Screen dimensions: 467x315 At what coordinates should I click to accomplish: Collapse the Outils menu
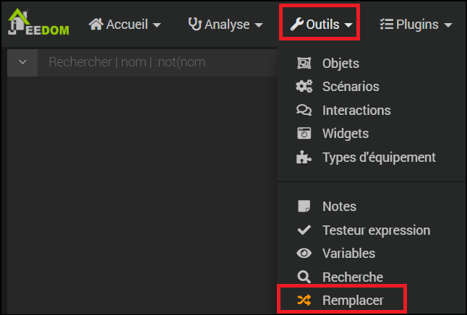[x=321, y=25]
